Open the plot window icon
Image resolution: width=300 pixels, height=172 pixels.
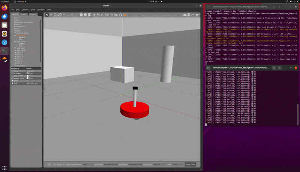pos(193,15)
